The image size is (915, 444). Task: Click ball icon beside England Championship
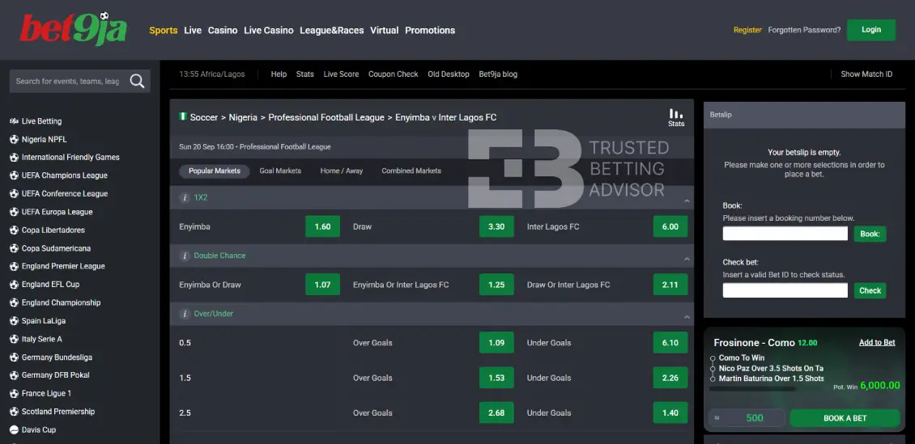pos(14,302)
